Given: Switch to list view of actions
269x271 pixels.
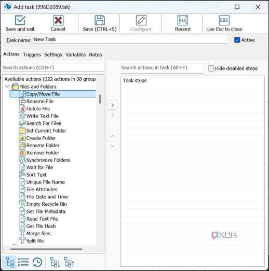Looking at the screenshot, I should coord(23,262).
